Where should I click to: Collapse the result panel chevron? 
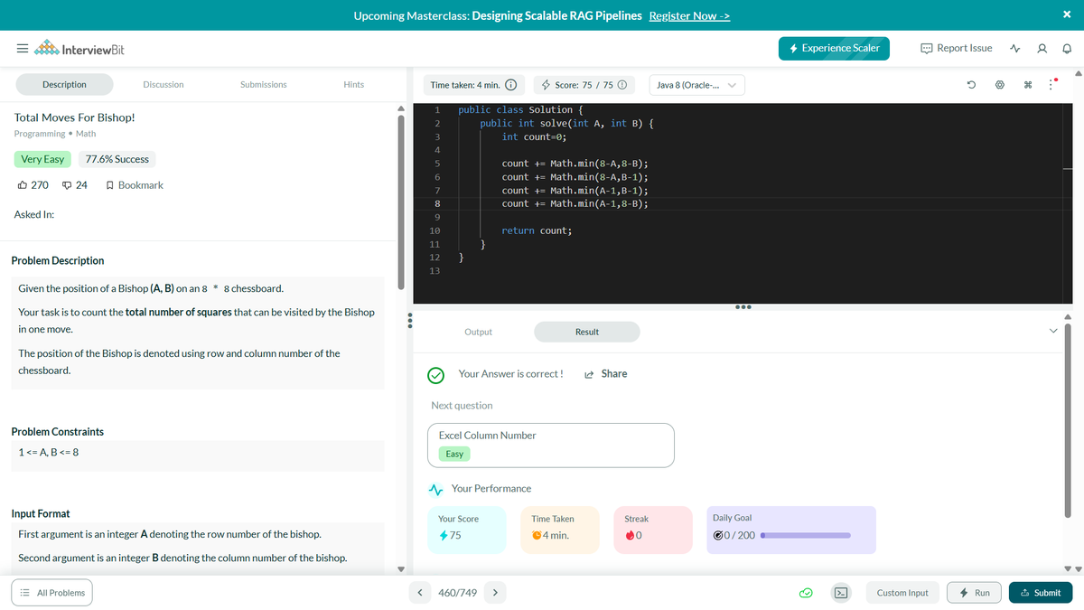coord(1052,332)
